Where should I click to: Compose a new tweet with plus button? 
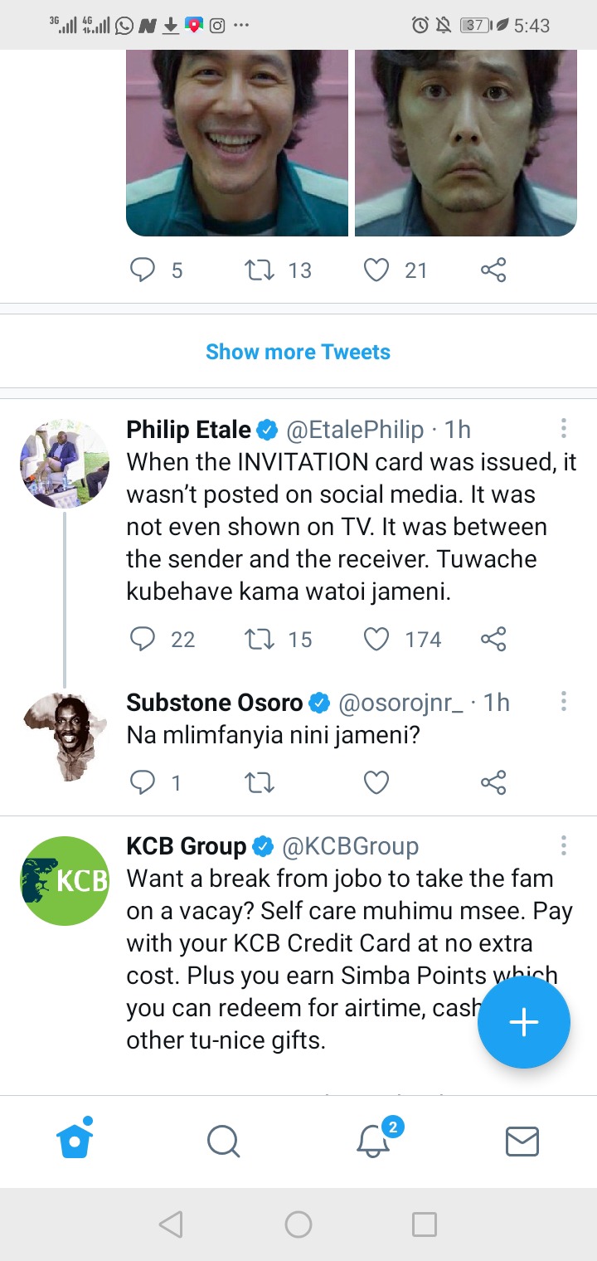click(523, 1023)
